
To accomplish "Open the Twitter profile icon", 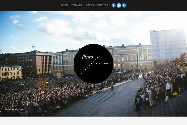I will coord(119,5).
